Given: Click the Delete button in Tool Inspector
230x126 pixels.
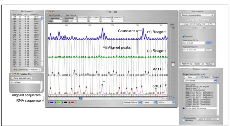Looking at the screenshot, I should point(197,64).
